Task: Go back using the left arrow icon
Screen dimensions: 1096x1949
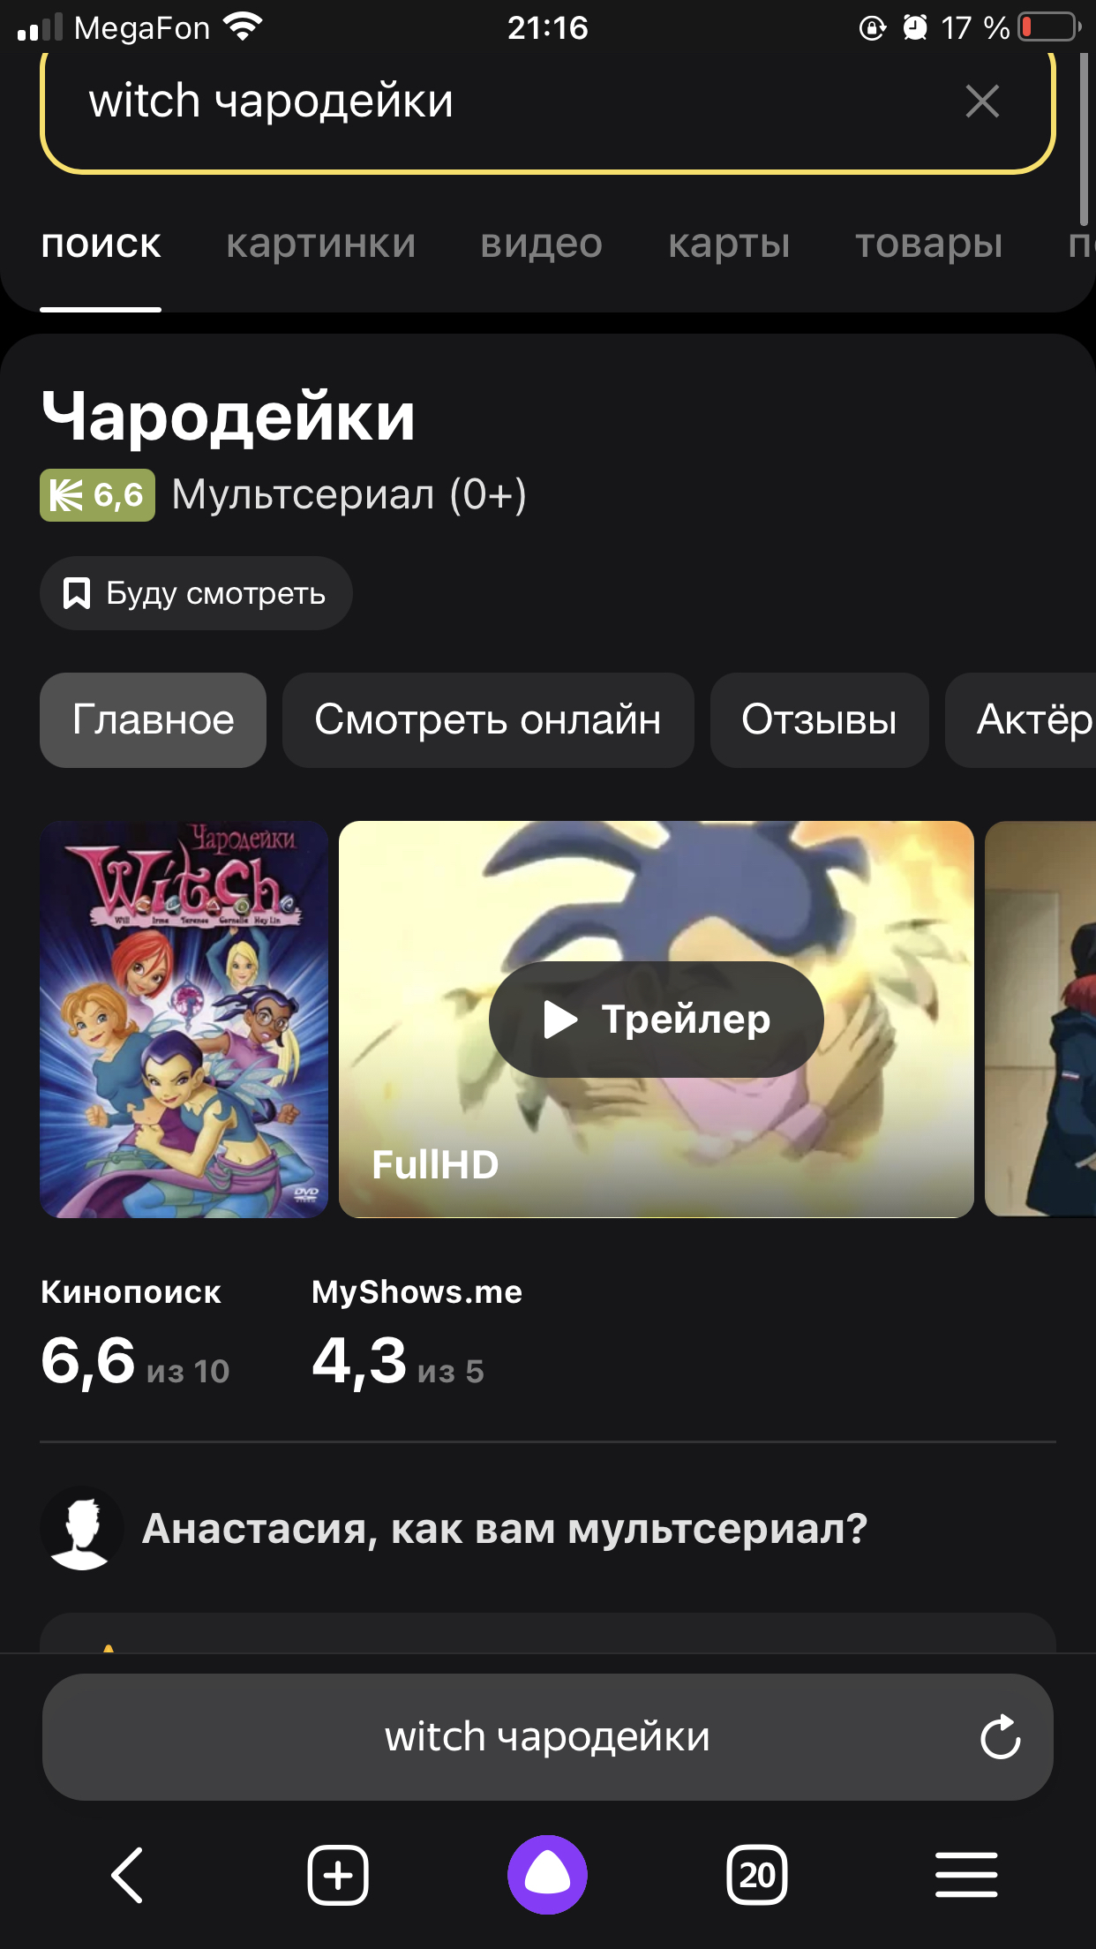Action: pyautogui.click(x=127, y=1875)
